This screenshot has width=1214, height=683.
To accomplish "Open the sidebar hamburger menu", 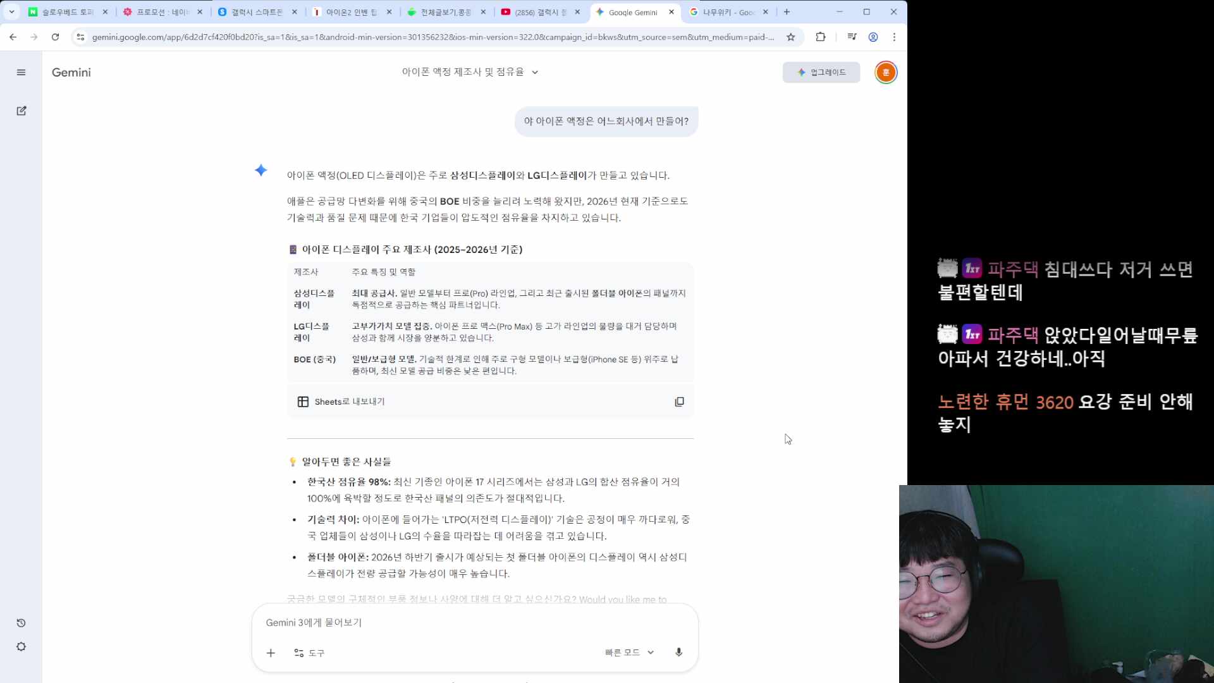I will tap(21, 72).
